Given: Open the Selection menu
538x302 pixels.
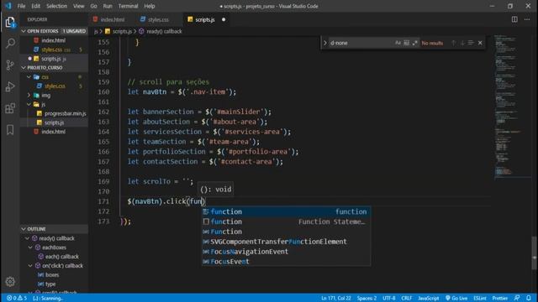Looking at the screenshot, I should pyautogui.click(x=56, y=6).
